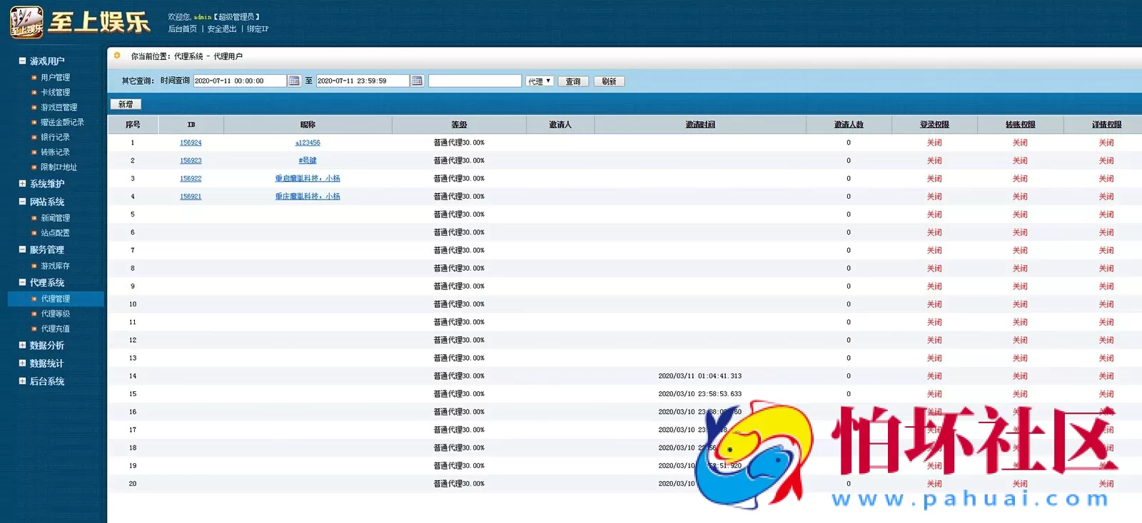Click the arrow icon beside 游戏库存
1142x523 pixels.
coord(34,266)
